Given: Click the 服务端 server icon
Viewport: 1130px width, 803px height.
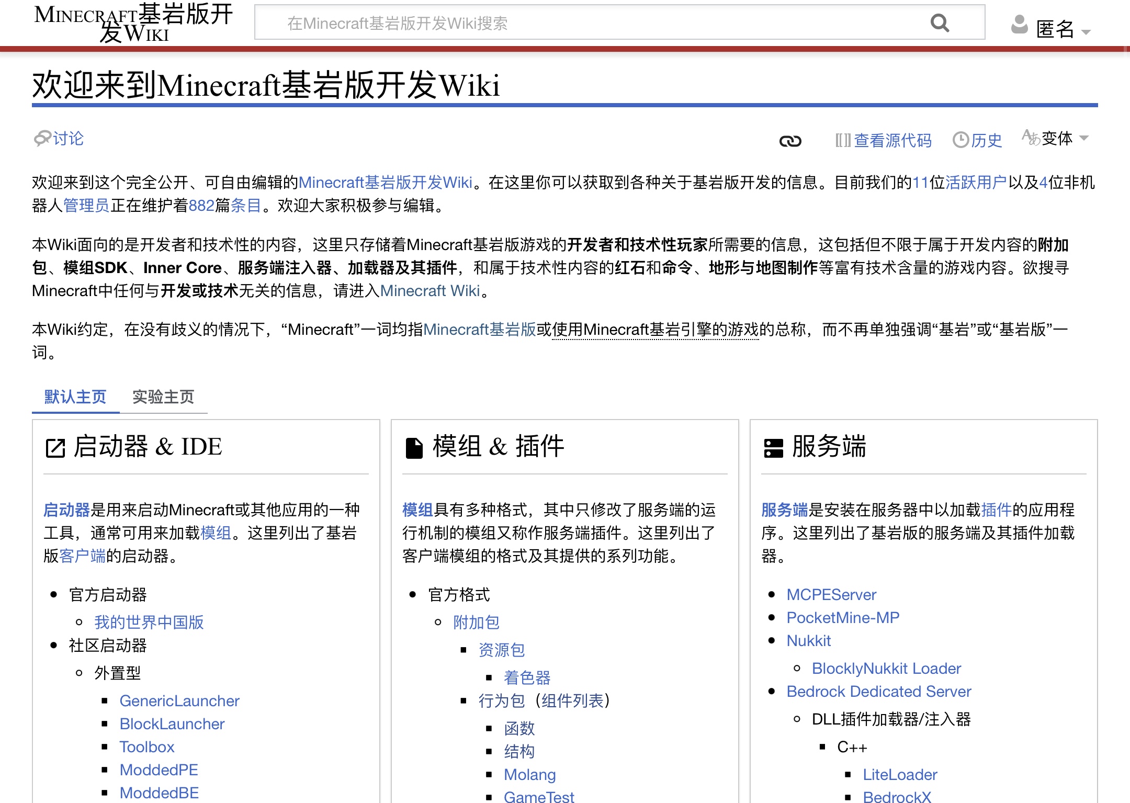Looking at the screenshot, I should [773, 448].
